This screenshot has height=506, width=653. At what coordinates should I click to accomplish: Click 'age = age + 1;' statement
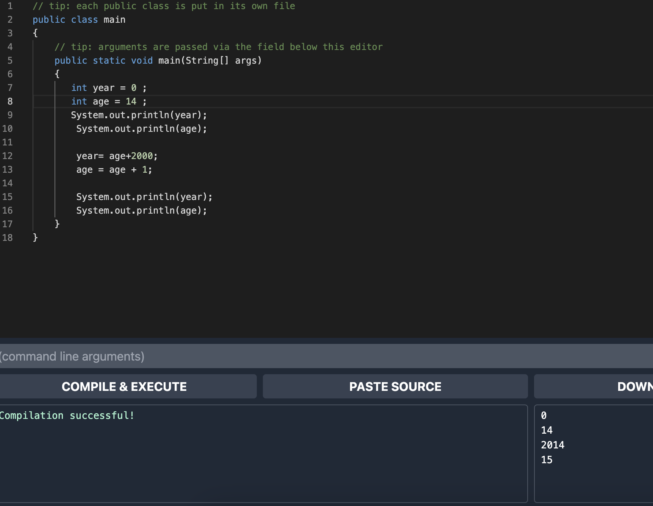pyautogui.click(x=114, y=170)
